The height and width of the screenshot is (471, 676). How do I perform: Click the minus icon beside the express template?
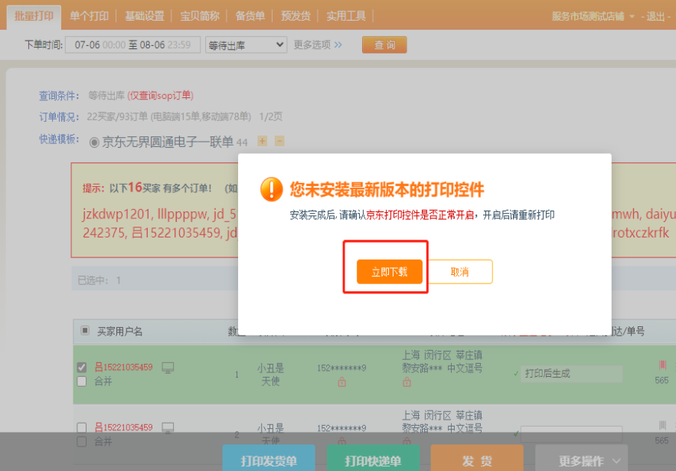click(x=279, y=141)
